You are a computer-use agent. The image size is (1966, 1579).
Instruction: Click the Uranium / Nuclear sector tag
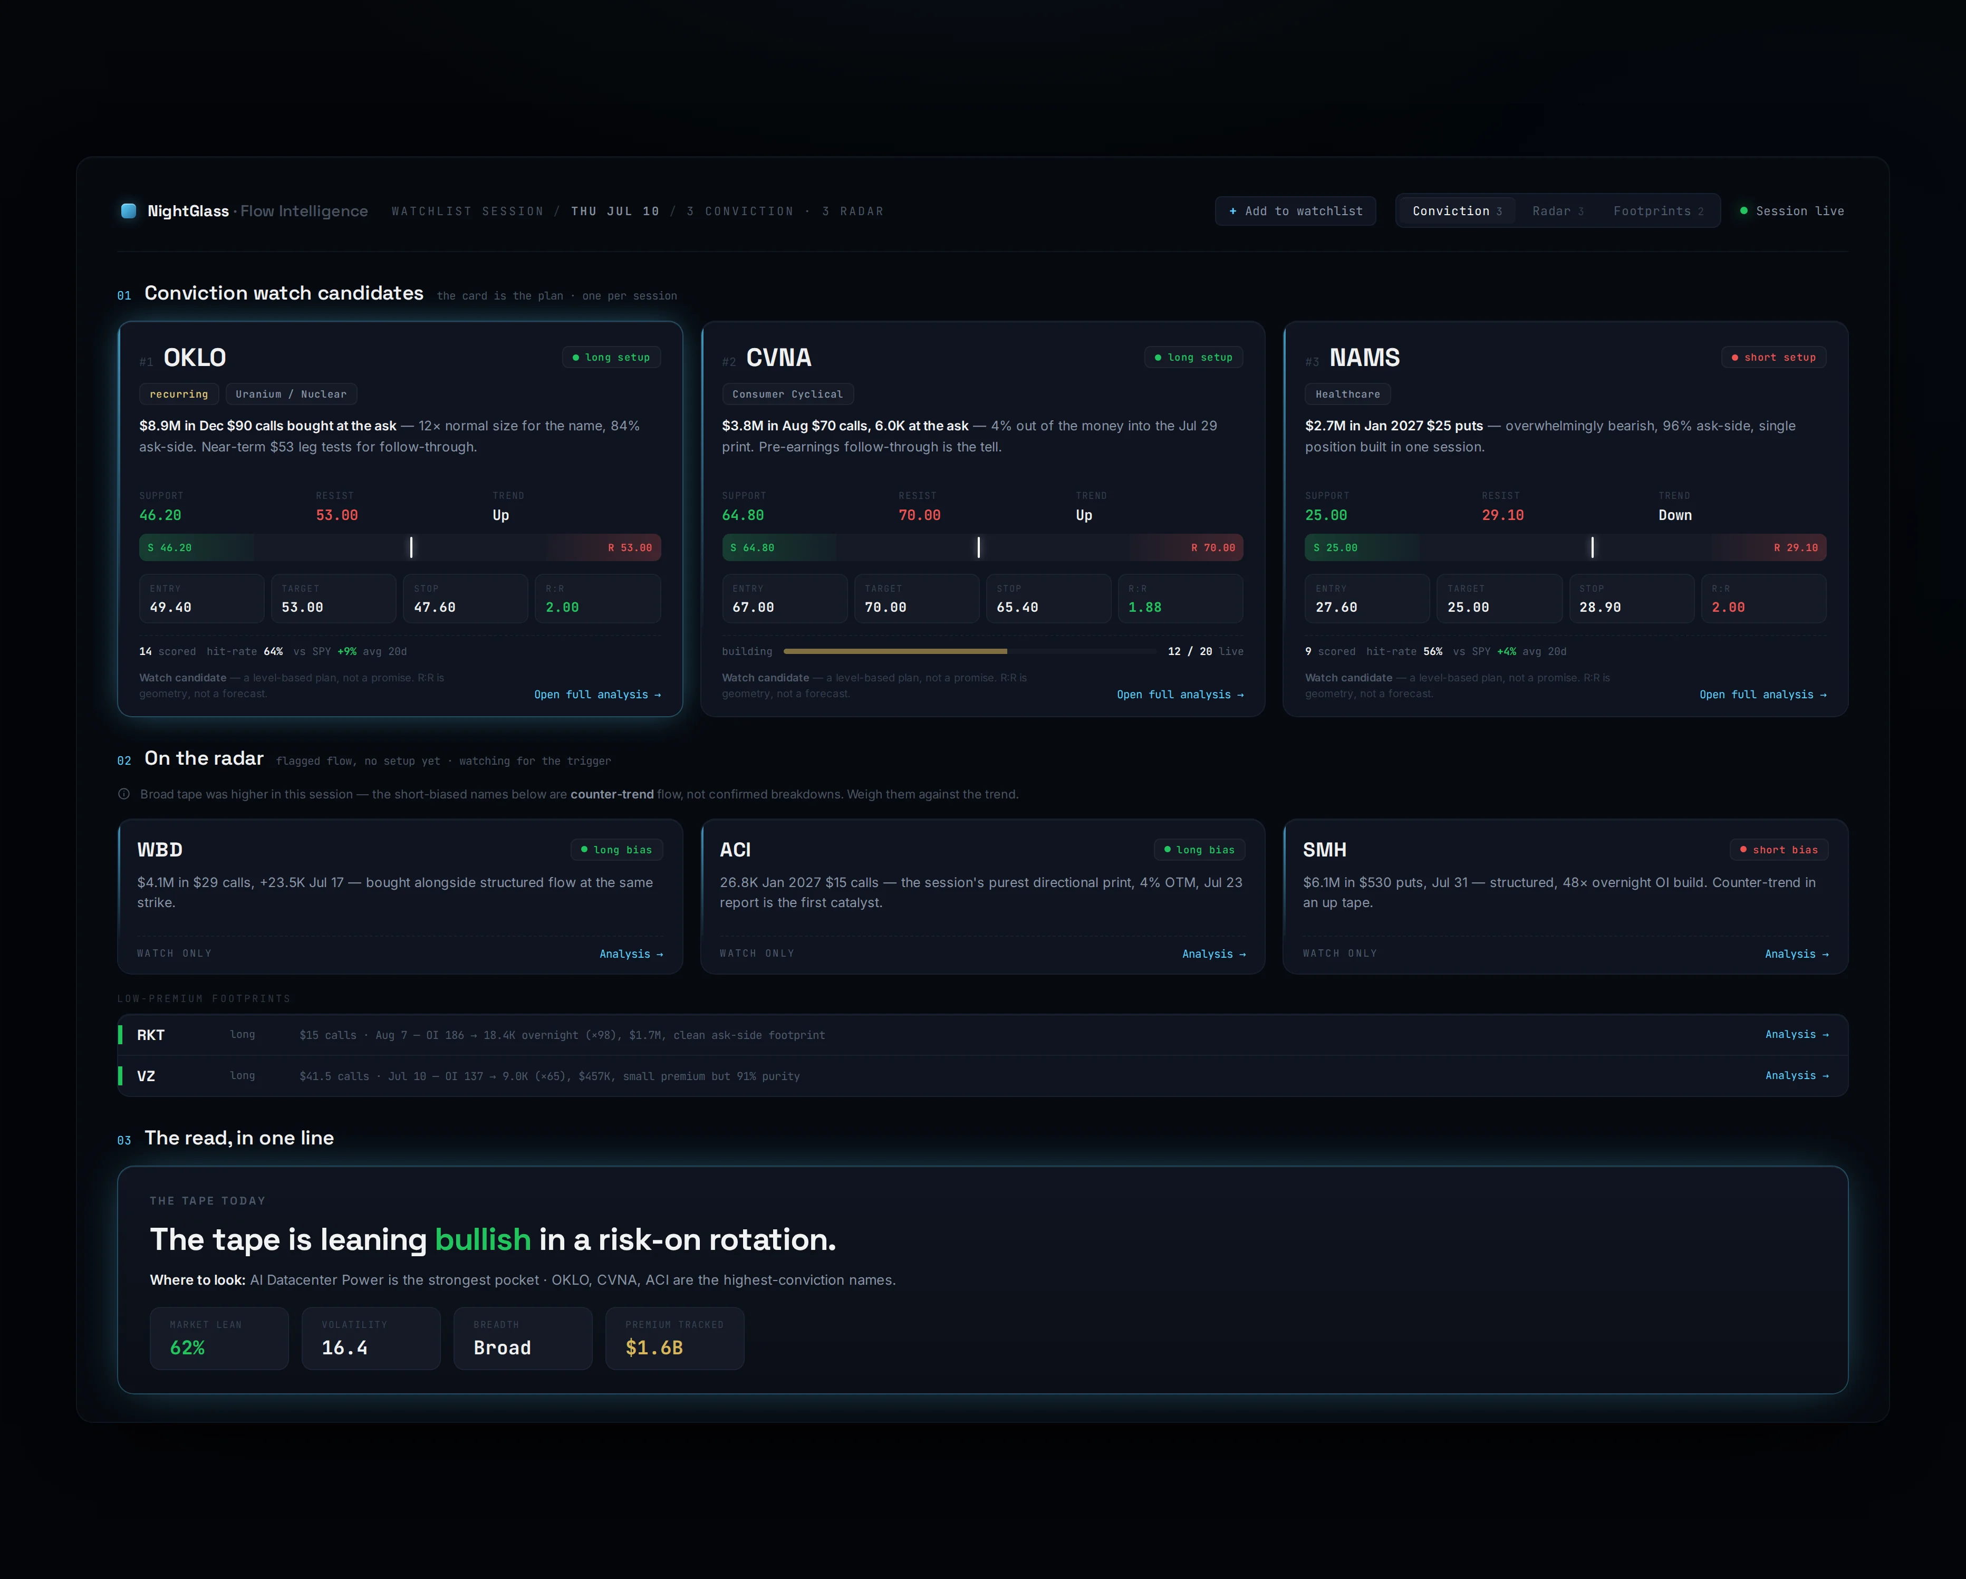click(x=291, y=394)
